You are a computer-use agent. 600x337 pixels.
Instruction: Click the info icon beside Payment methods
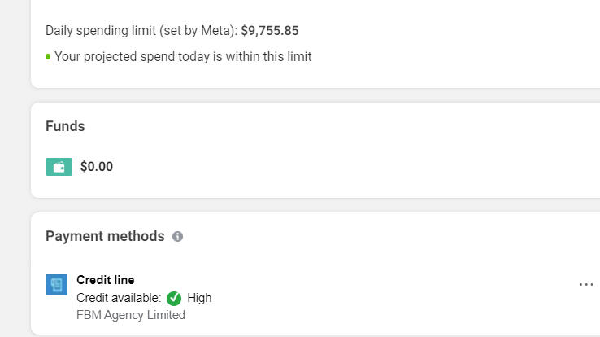coord(177,236)
